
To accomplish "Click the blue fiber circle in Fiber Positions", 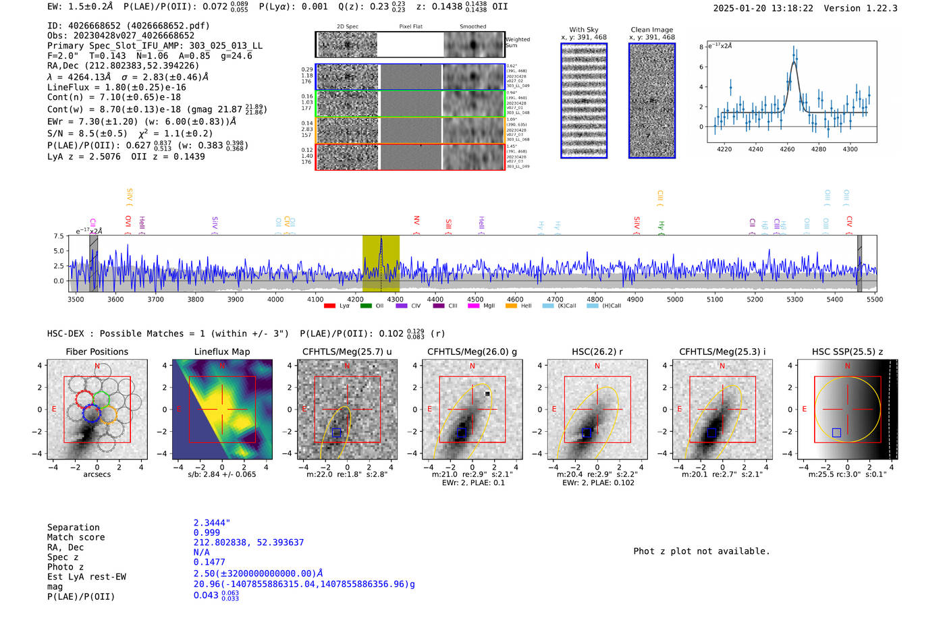I will (x=91, y=414).
